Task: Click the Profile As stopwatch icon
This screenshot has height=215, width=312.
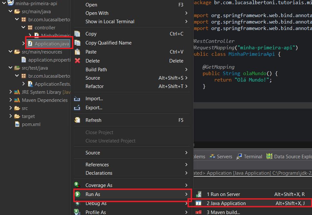Action: tap(77, 212)
